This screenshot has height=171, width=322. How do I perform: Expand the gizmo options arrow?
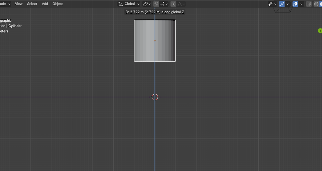[288, 4]
